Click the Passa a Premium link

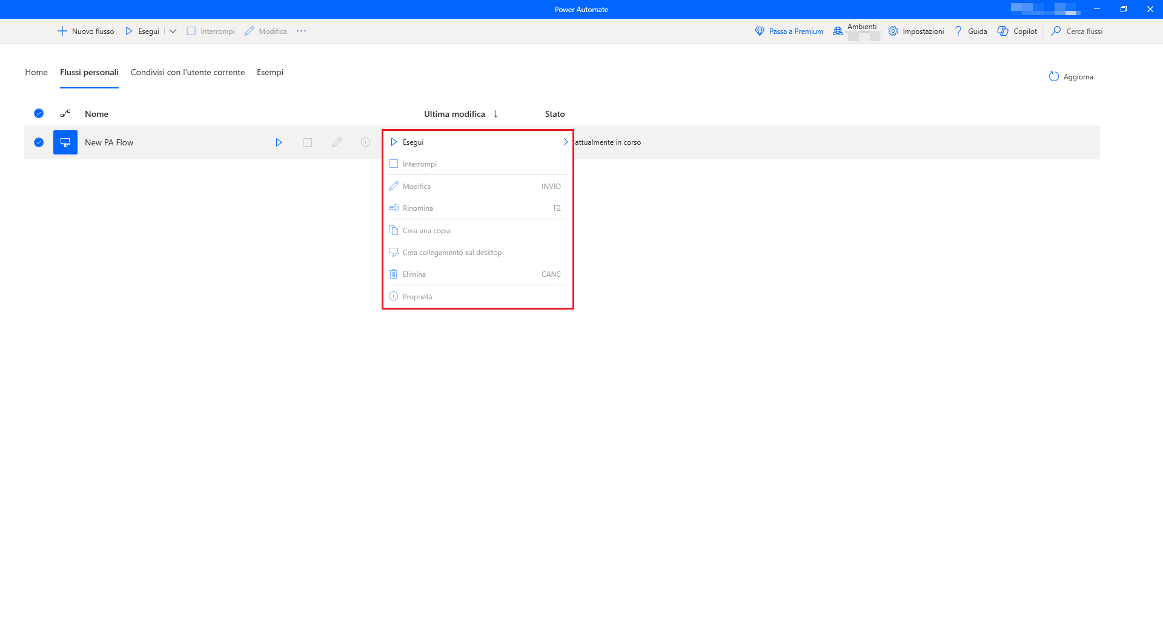pos(789,31)
